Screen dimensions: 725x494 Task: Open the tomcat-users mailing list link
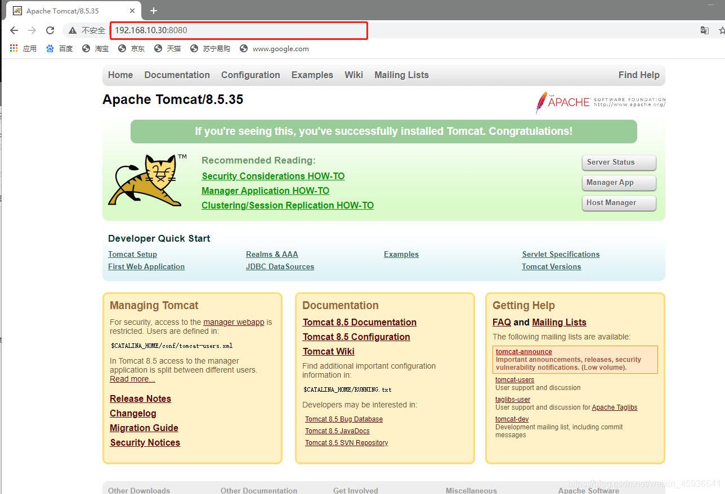pyautogui.click(x=515, y=380)
